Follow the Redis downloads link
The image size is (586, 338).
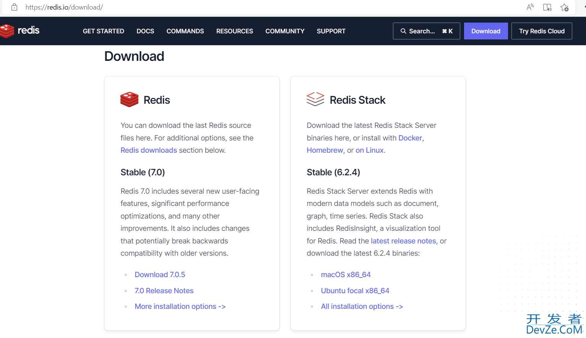tap(149, 150)
